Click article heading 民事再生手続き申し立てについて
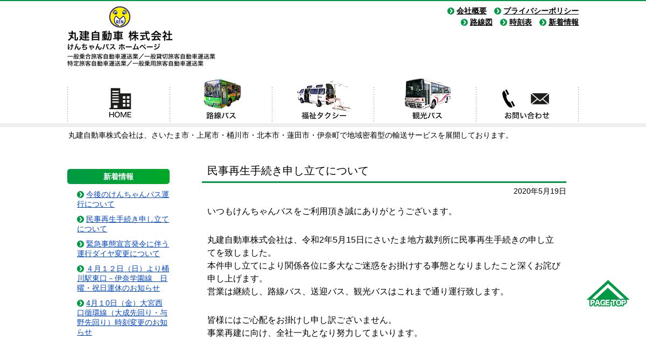 tap(287, 171)
